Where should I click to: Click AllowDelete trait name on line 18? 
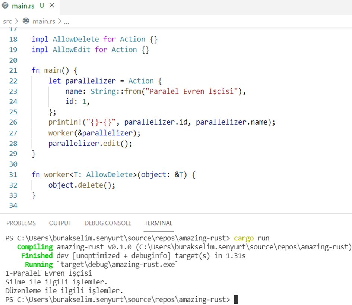(76, 39)
